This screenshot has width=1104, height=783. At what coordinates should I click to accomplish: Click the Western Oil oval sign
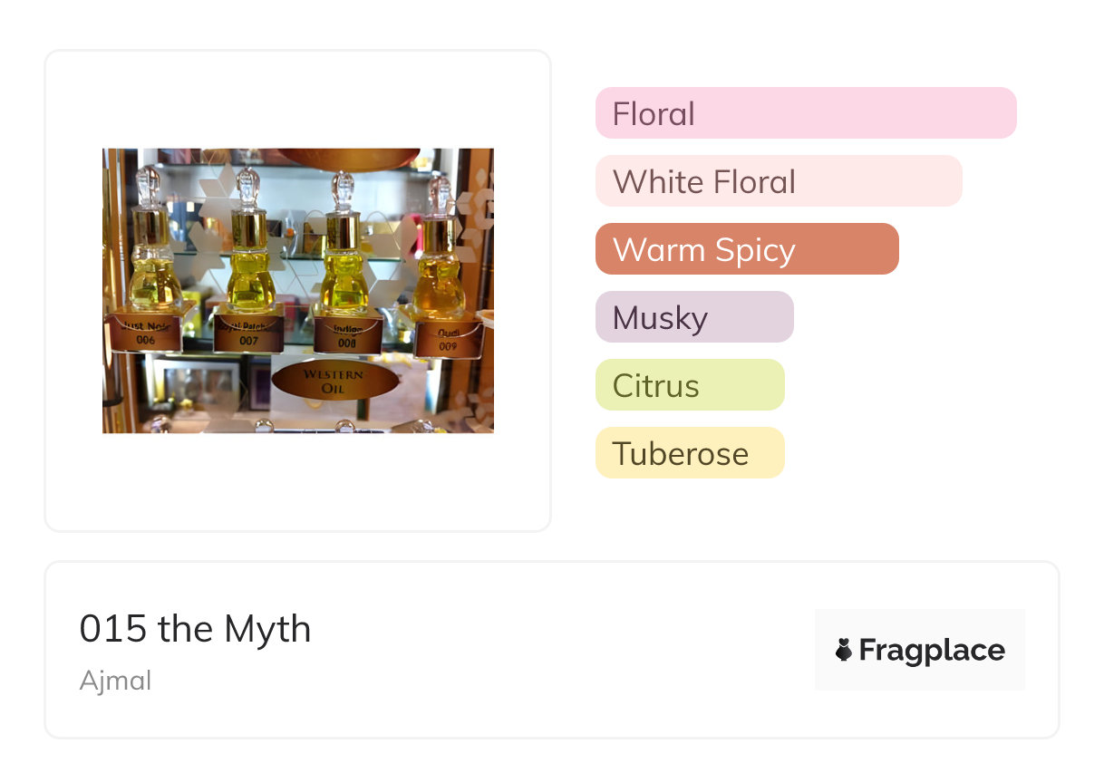coord(334,381)
